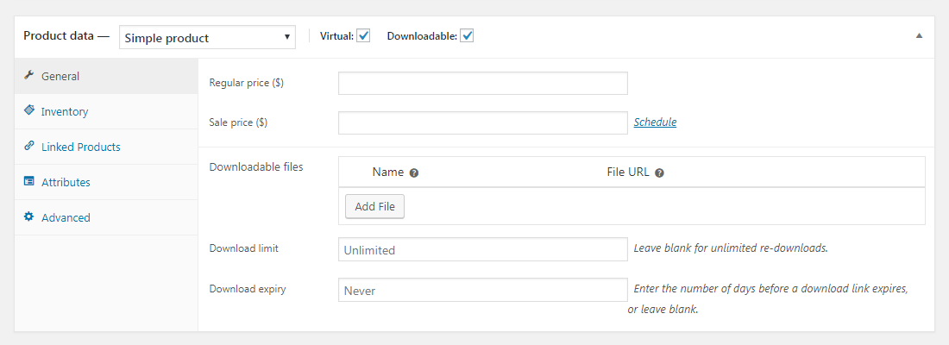The height and width of the screenshot is (345, 949).
Task: Open the Schedule sale link
Action: click(655, 122)
